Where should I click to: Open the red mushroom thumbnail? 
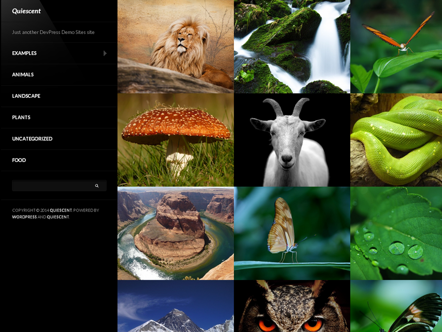point(175,140)
